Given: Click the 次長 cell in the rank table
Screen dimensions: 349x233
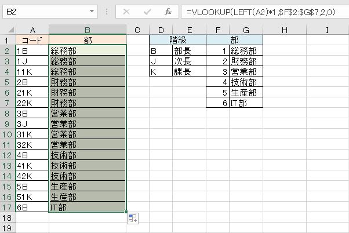Looking at the screenshot, I should [x=190, y=61].
